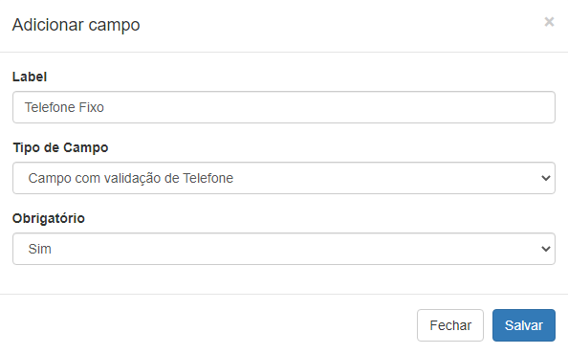Image resolution: width=568 pixels, height=354 pixels.
Task: Click the "Telefone Fixo" text in input
Action: coord(64,107)
